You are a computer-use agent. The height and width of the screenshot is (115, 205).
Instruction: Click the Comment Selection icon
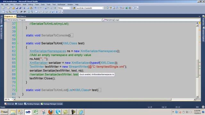(29, 12)
